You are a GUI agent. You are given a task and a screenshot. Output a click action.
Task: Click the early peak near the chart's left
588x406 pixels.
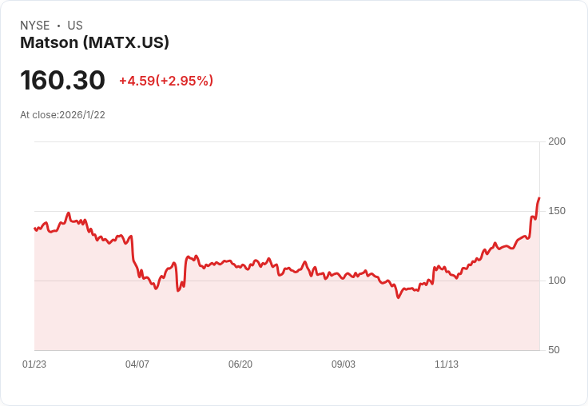(x=69, y=213)
